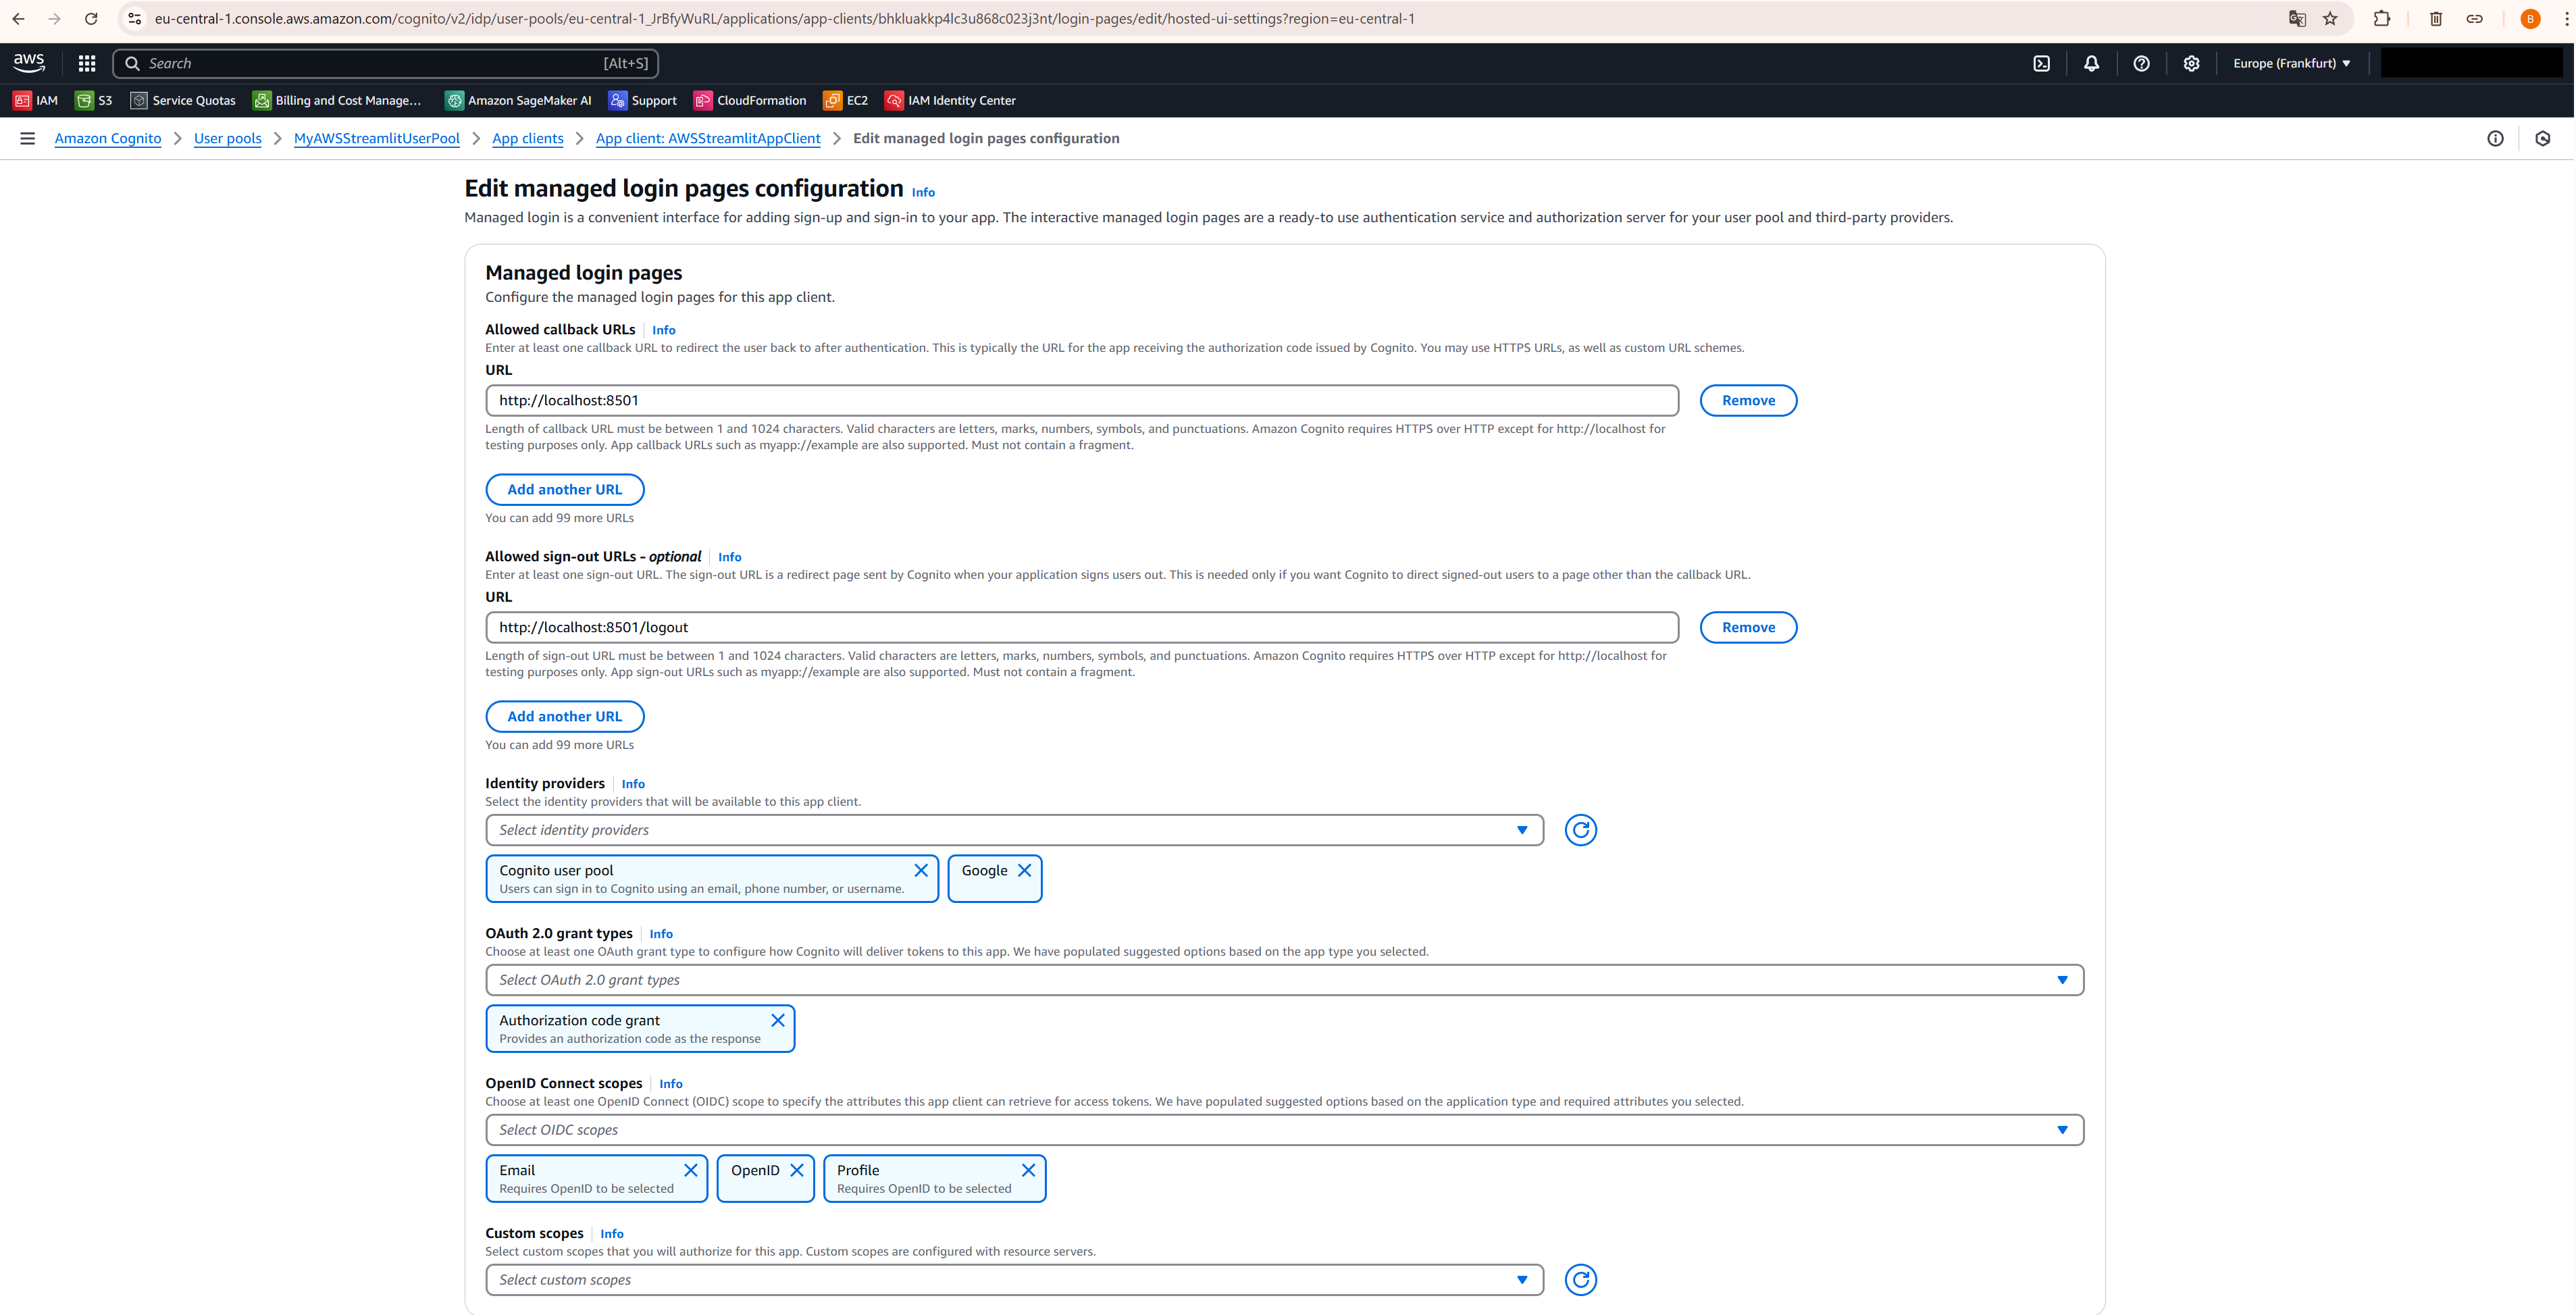The width and height of the screenshot is (2576, 1315).
Task: Open the Select OAuth 2.0 grant types dropdown
Action: click(x=2062, y=980)
